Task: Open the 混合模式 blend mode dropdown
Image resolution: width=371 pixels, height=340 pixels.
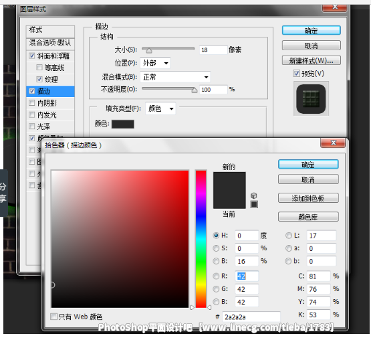Action: (x=175, y=77)
